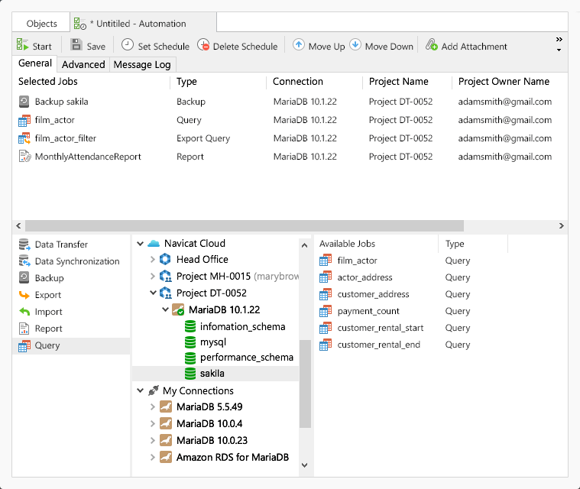Viewport: 580px width, 489px height.
Task: Select the payment_count available job
Action: coord(368,311)
